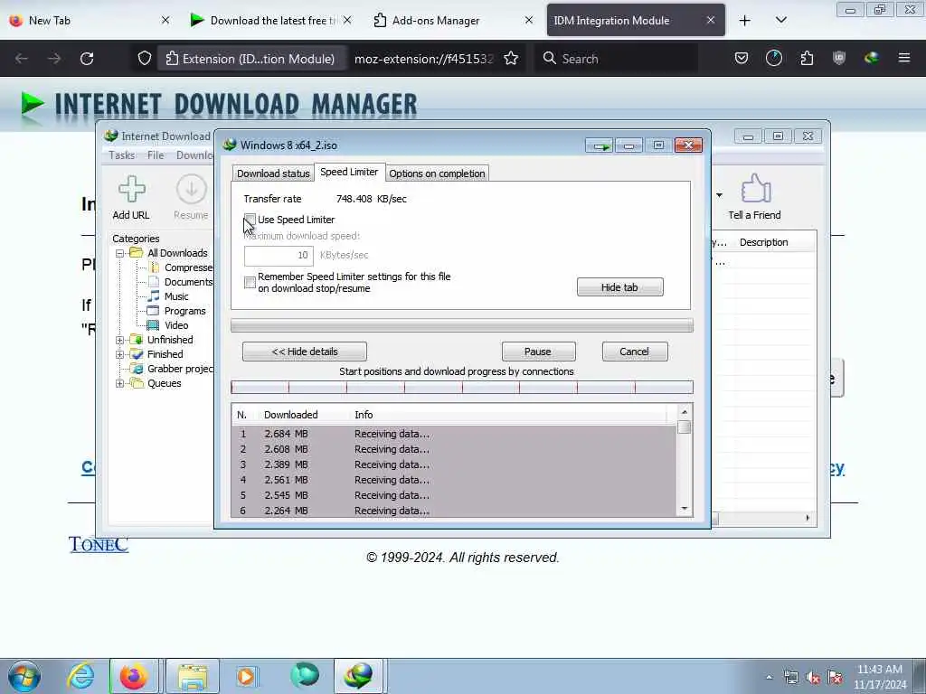Click the main download progress bar
The height and width of the screenshot is (694, 926).
point(462,325)
